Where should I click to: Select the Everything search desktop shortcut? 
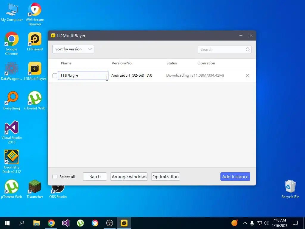(x=12, y=101)
